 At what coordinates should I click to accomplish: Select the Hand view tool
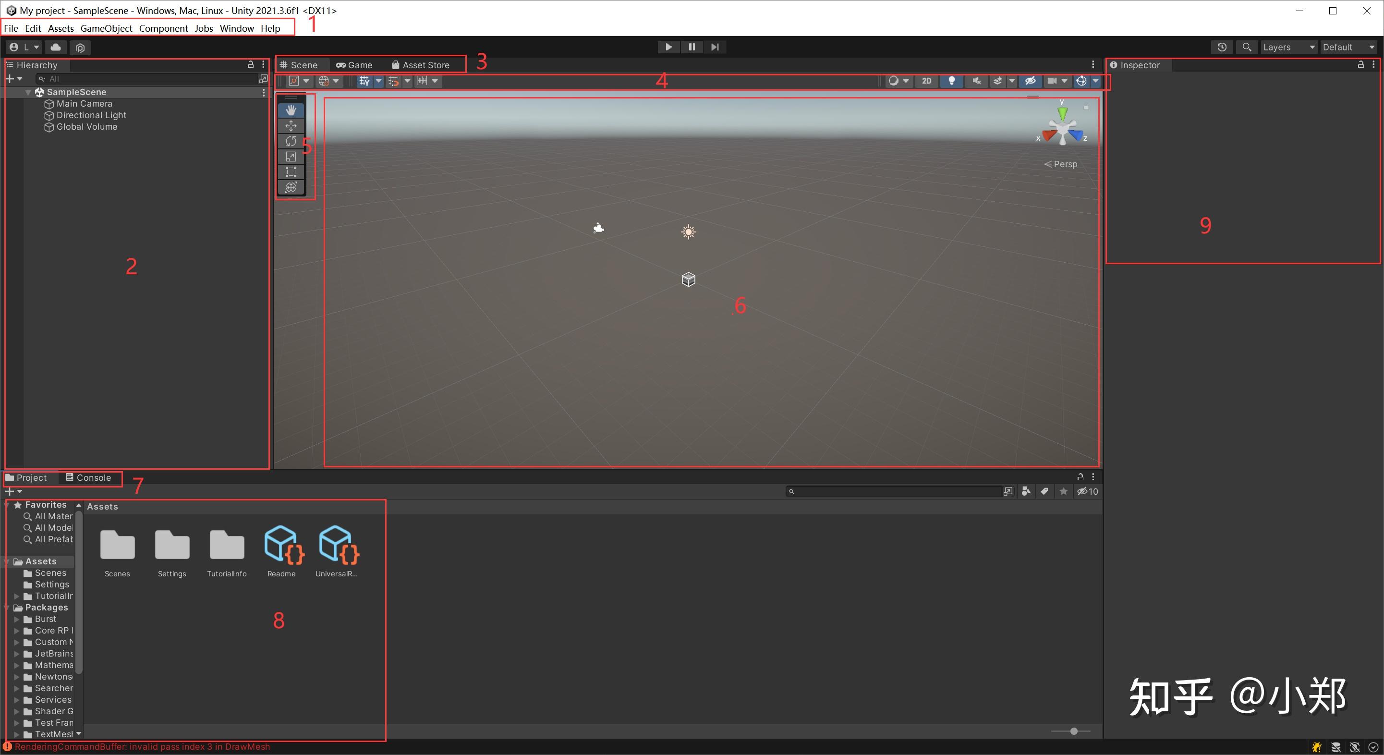[x=291, y=110]
